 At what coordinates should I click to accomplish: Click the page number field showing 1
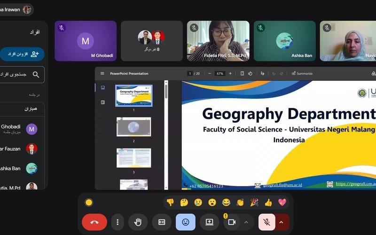coord(190,73)
